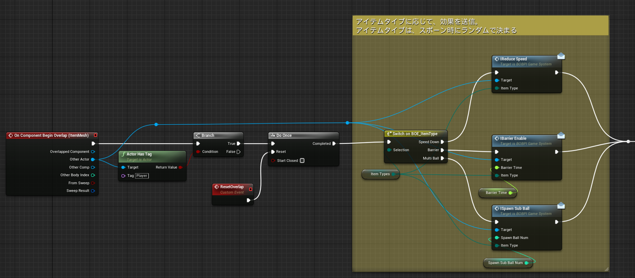The image size is (635, 278).
Task: Click the white exec reroute node after message nodes
Action: [628, 142]
